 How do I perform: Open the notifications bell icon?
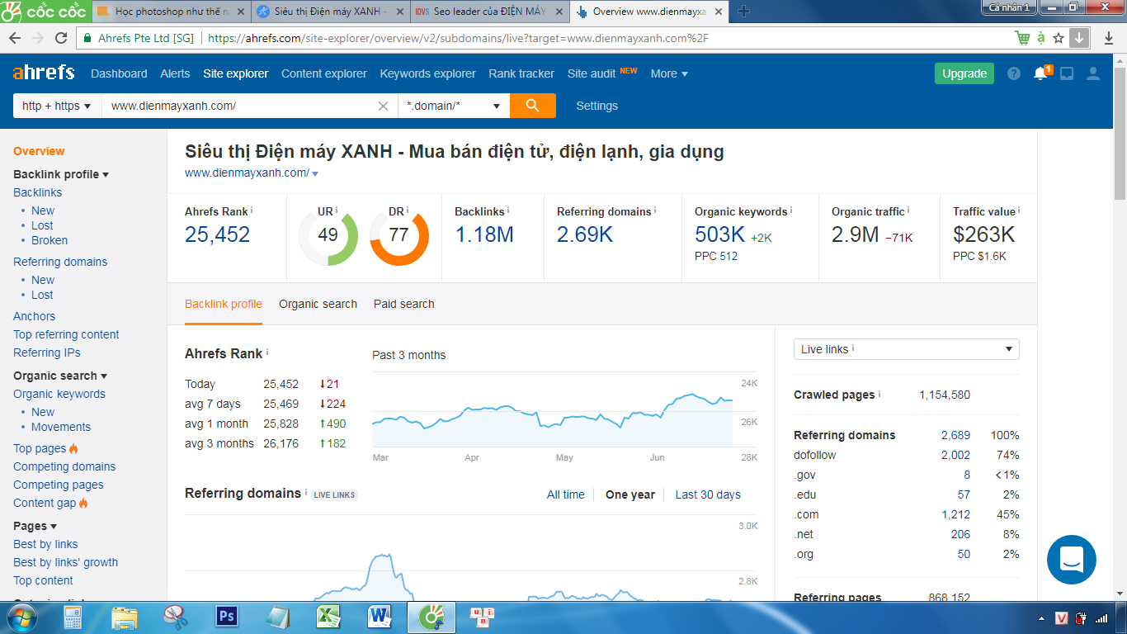coord(1040,73)
